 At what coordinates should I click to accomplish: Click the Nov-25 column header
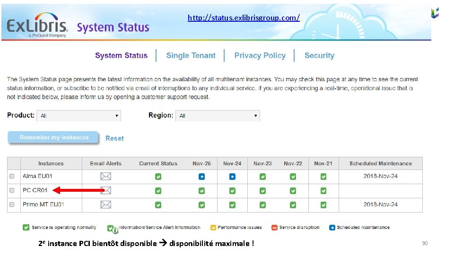202,164
